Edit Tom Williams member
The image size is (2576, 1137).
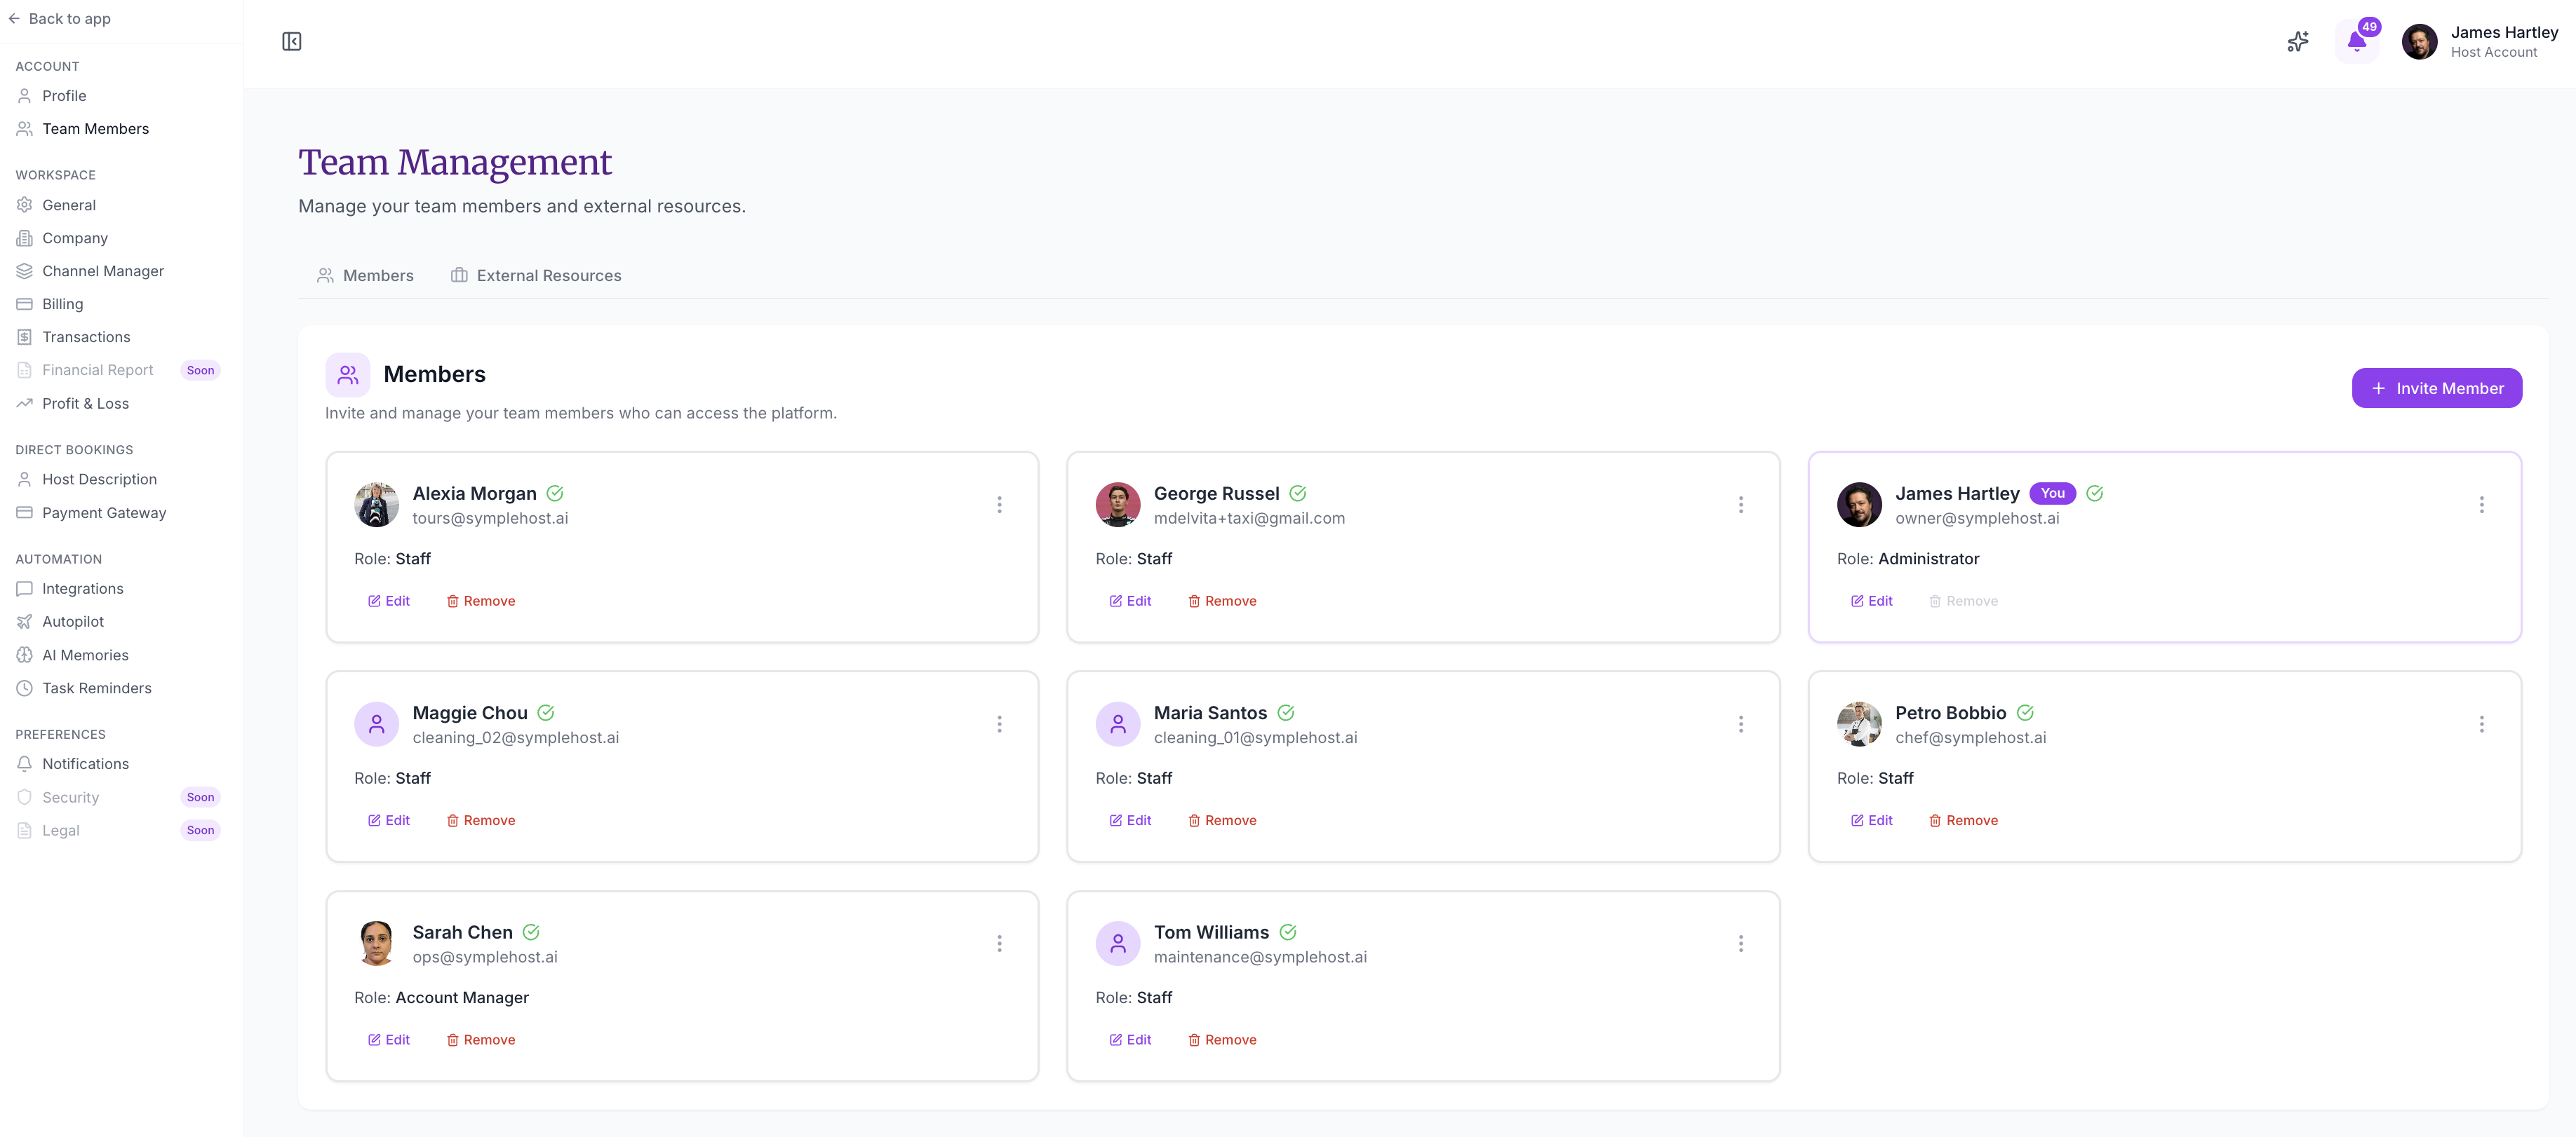click(1130, 1040)
